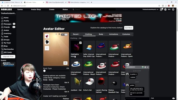Open Trade in the sidebar
Viewport: 178px width, 100px height.
coord(5,37)
